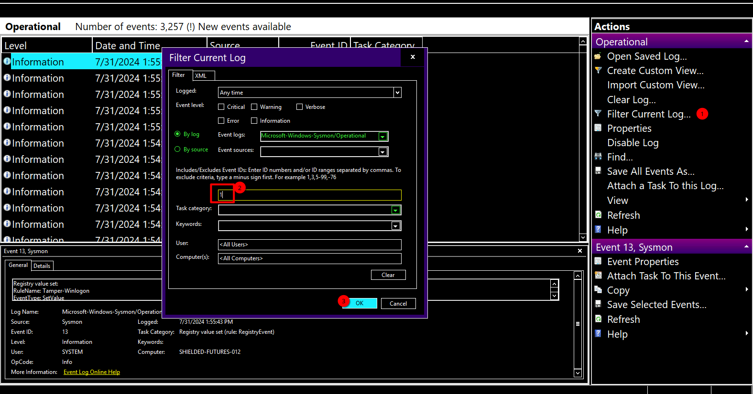
Task: Click the Find binoculars icon
Action: point(598,157)
